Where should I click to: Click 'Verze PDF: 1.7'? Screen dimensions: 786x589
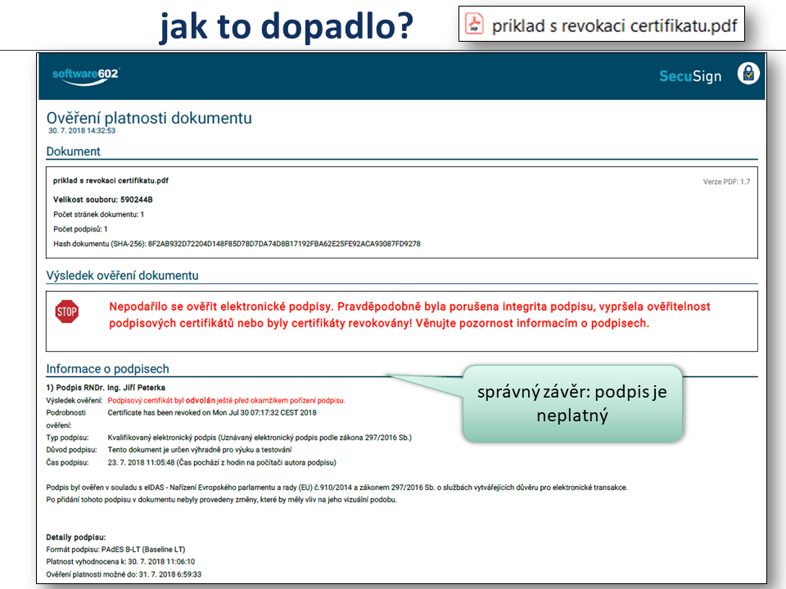pos(726,182)
